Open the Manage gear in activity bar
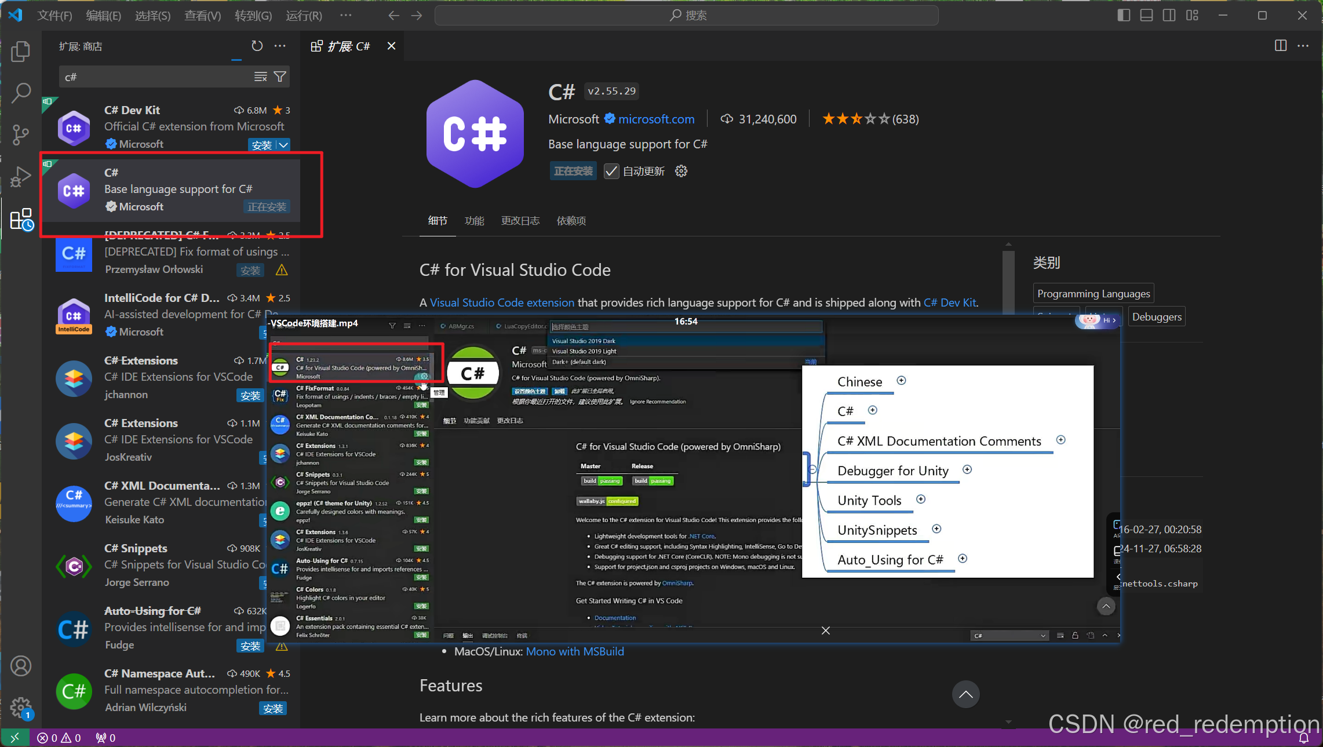This screenshot has height=747, width=1323. coord(21,708)
